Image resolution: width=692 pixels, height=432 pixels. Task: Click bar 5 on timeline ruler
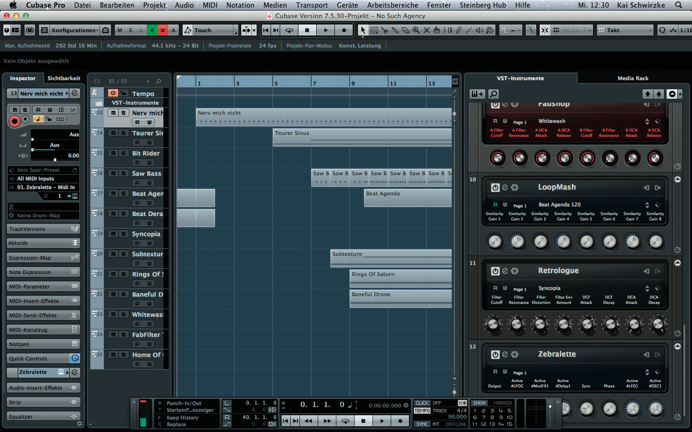coord(276,83)
